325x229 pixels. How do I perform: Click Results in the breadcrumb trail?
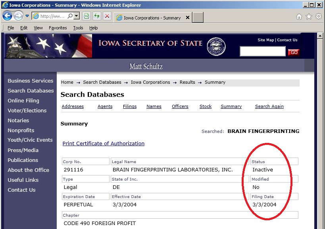coord(187,82)
